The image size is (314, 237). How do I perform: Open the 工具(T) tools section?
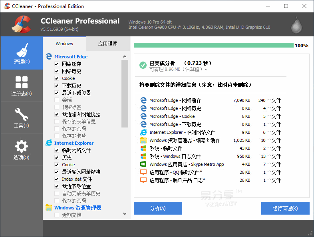coord(22,118)
